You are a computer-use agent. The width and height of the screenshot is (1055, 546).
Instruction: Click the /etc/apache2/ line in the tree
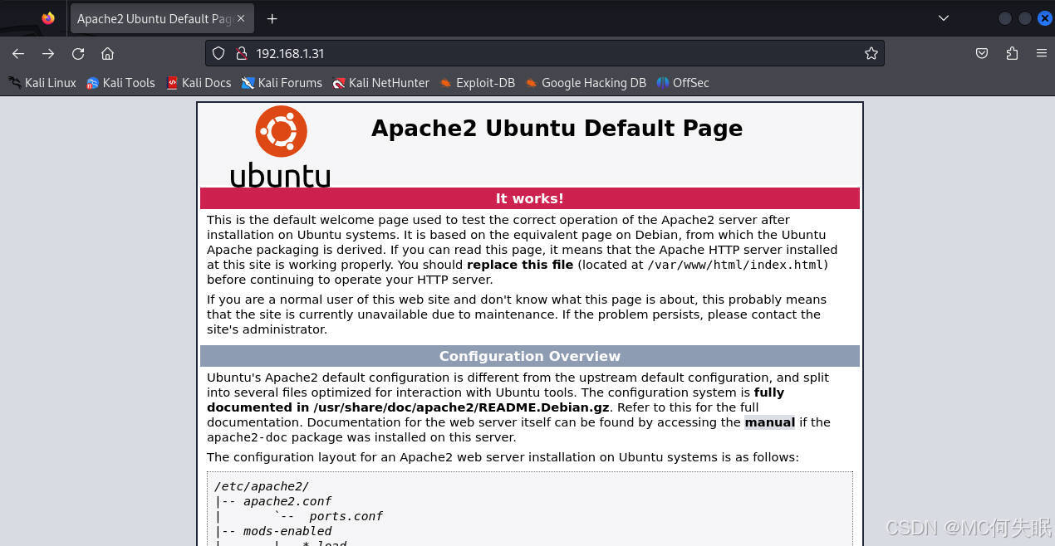tap(262, 486)
